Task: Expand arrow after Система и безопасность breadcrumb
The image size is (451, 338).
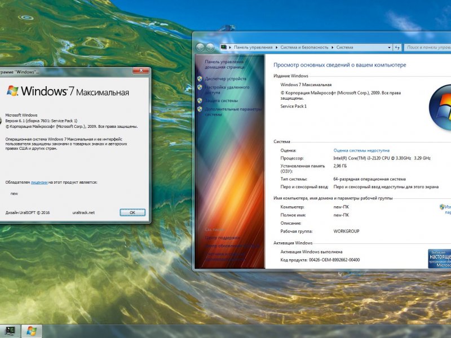Action: [x=332, y=47]
